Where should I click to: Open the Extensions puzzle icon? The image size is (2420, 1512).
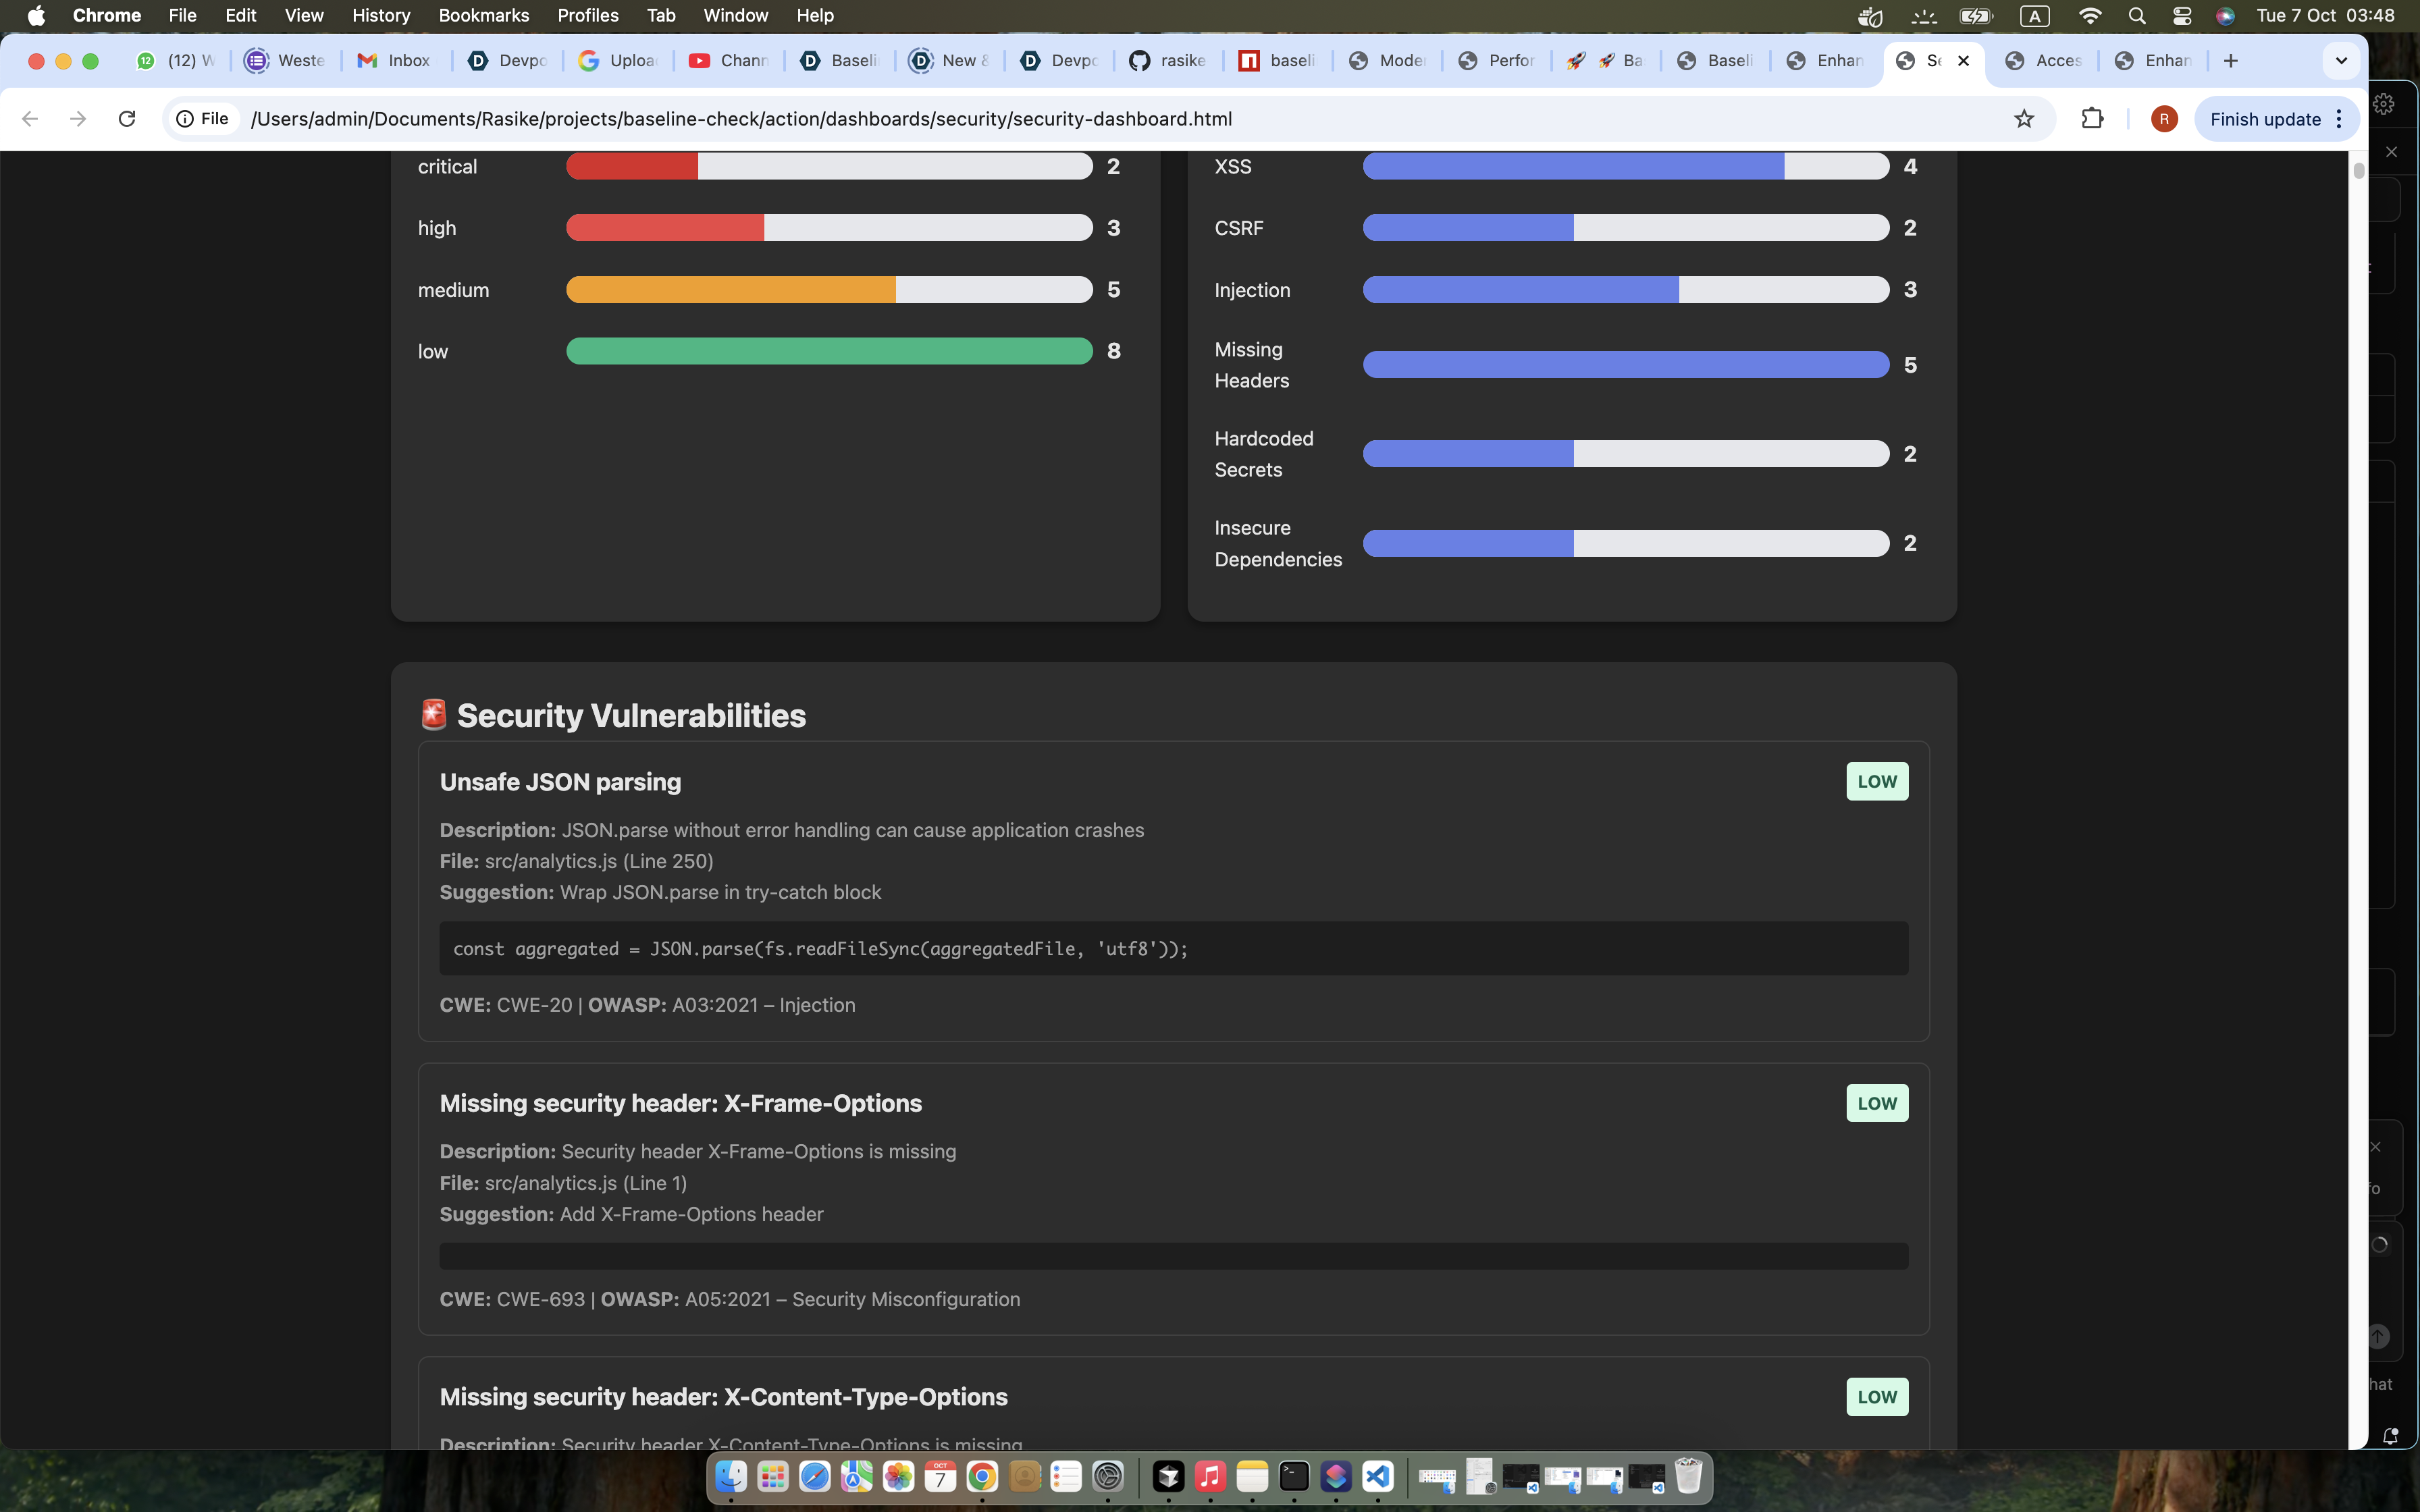[2092, 119]
